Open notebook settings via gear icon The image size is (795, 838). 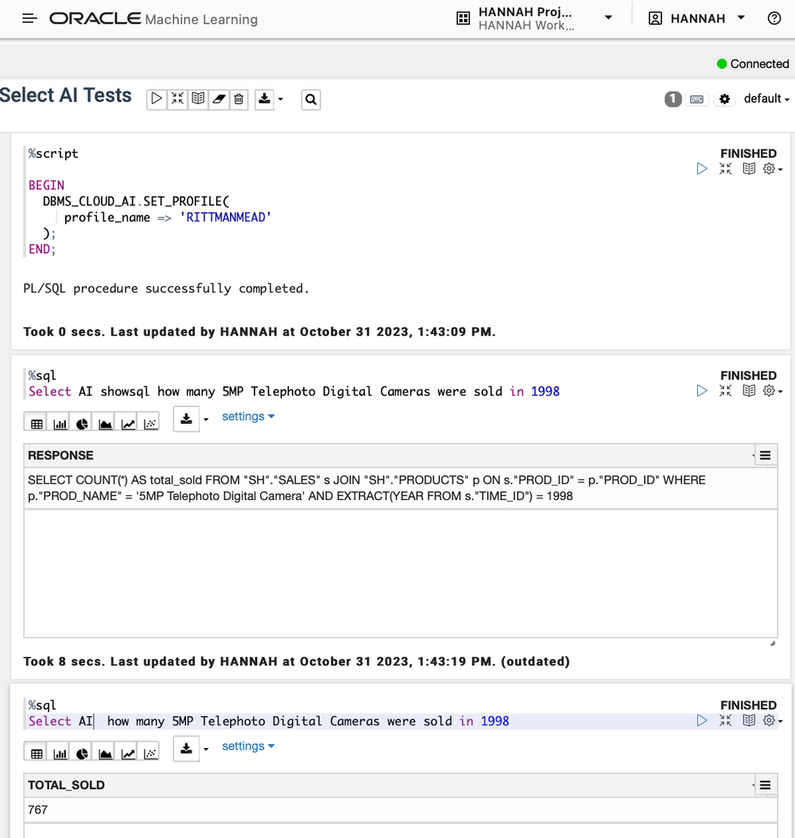point(724,99)
